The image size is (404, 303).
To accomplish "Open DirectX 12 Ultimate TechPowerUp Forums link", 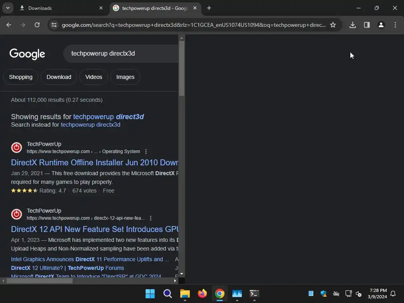I will pyautogui.click(x=67, y=268).
